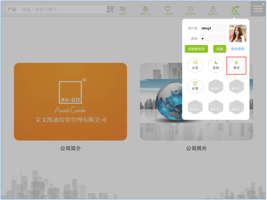Click the product search keyword field

[x=63, y=10]
